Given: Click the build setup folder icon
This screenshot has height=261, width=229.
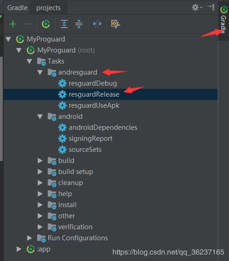Looking at the screenshot, I should coord(52,172).
